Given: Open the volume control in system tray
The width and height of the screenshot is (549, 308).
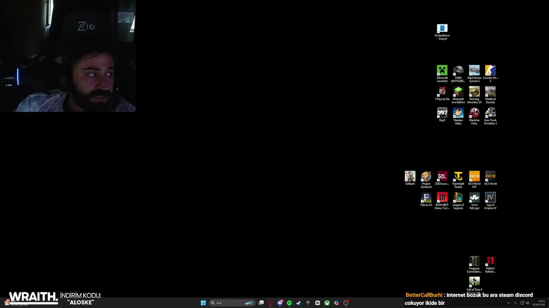Looking at the screenshot, I should [528, 303].
